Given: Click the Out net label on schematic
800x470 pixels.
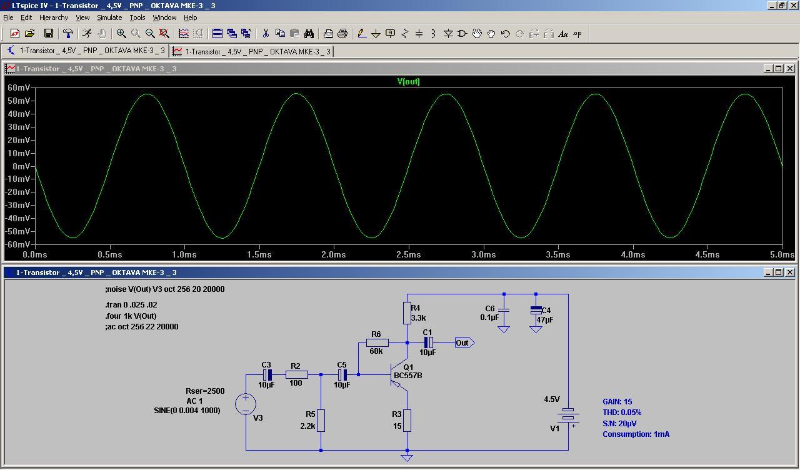Looking at the screenshot, I should coord(462,342).
